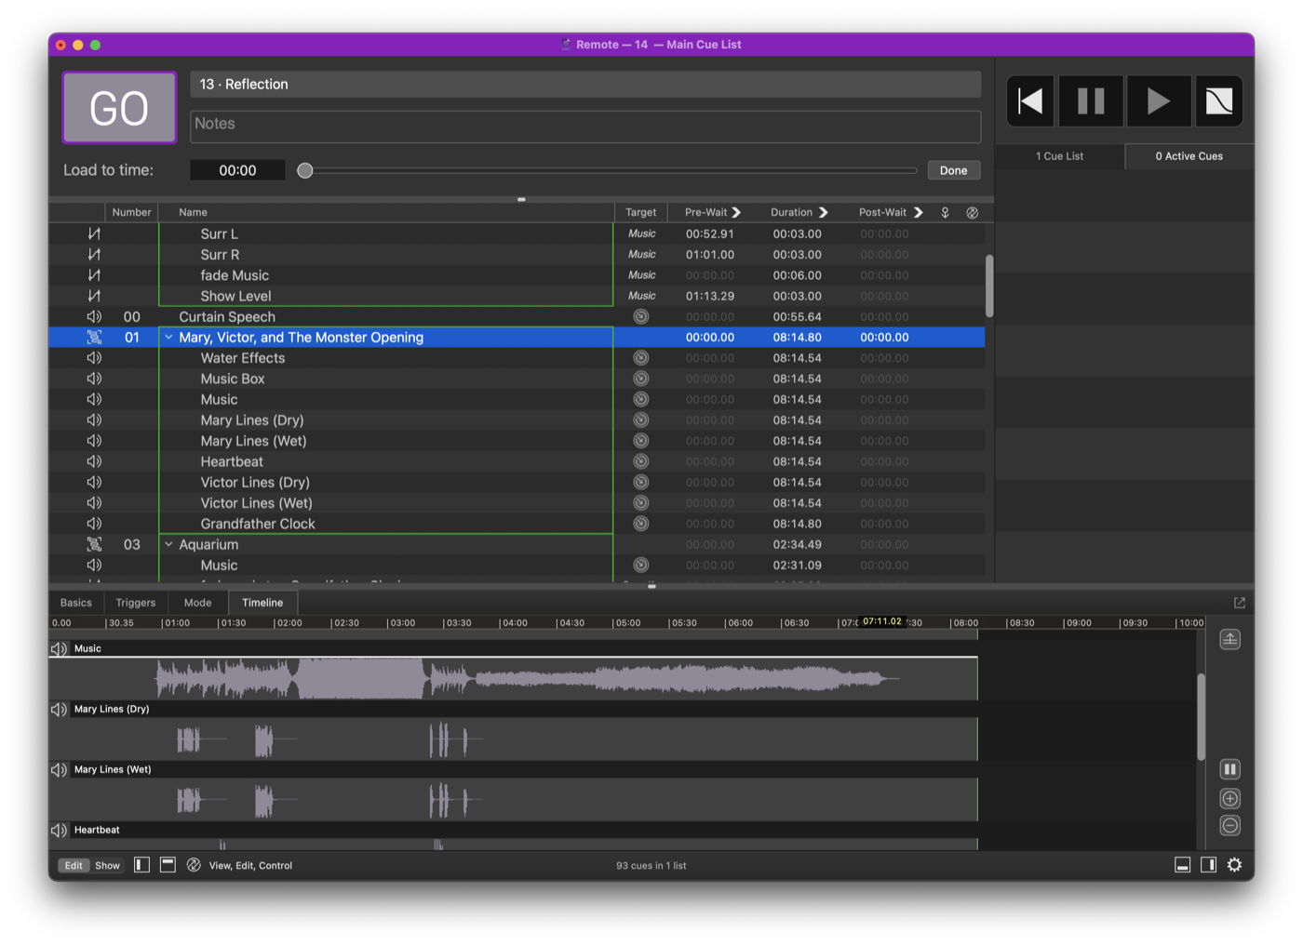This screenshot has height=945, width=1303.
Task: Select the Grandfather Clock cue row
Action: tap(258, 523)
